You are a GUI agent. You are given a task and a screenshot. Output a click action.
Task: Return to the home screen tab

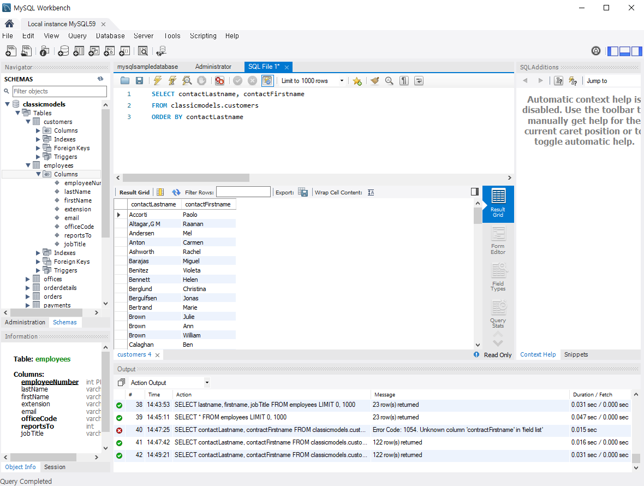(9, 24)
